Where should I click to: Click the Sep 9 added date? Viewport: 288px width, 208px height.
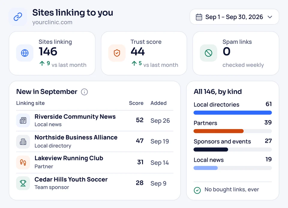click(x=158, y=183)
